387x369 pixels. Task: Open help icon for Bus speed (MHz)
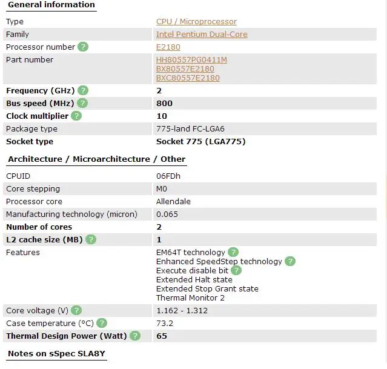pyautogui.click(x=82, y=103)
